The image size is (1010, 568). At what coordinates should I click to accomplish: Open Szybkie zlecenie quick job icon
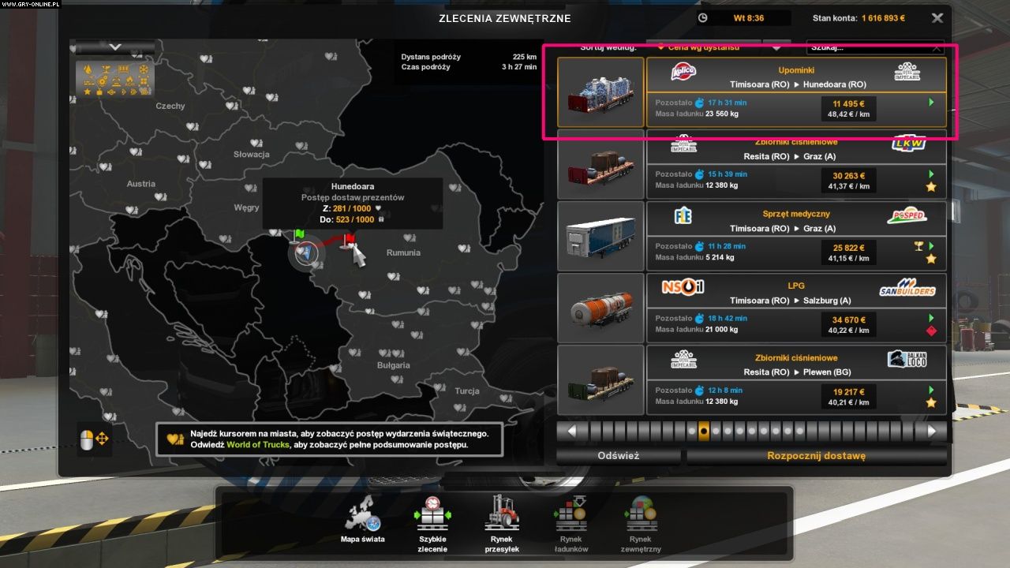(432, 517)
